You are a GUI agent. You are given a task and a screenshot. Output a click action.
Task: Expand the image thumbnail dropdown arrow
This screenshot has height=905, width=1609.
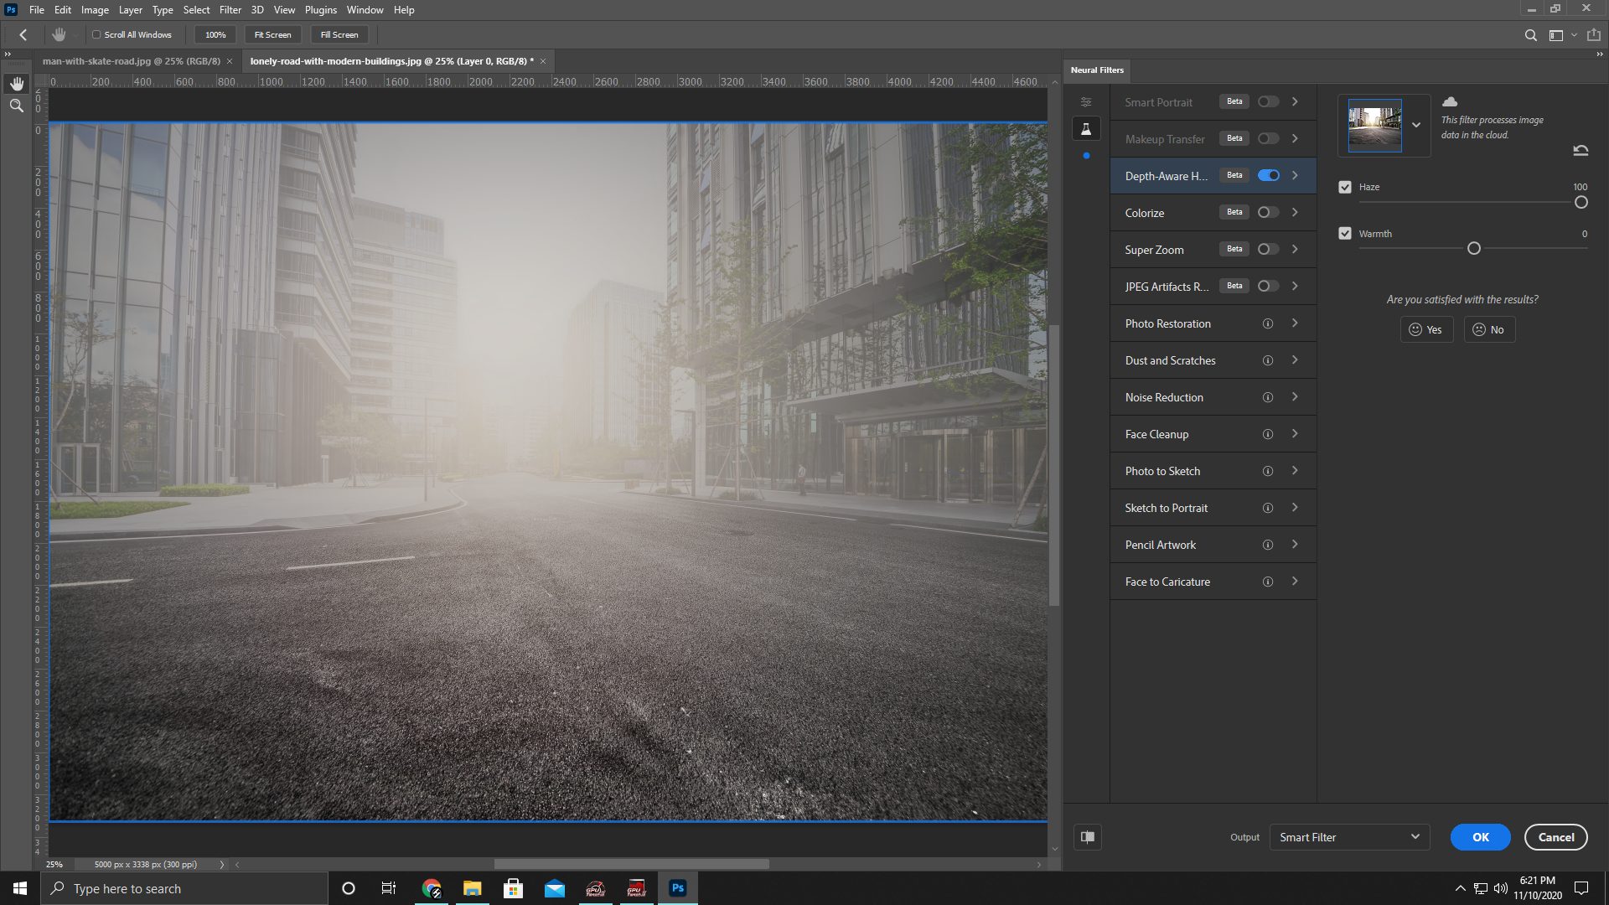[x=1416, y=126]
